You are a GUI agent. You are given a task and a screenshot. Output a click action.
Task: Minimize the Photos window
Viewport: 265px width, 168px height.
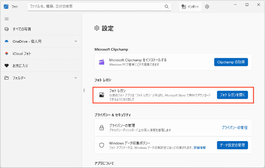(235, 5)
